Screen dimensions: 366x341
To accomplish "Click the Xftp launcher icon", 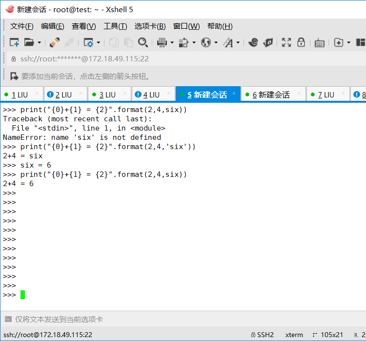I will 268,42.
